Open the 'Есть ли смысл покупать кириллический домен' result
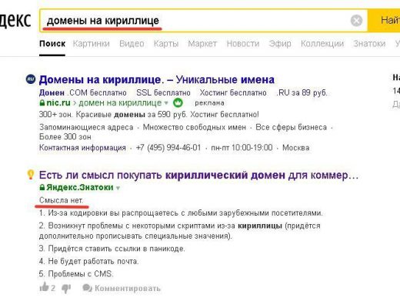 coord(198,176)
